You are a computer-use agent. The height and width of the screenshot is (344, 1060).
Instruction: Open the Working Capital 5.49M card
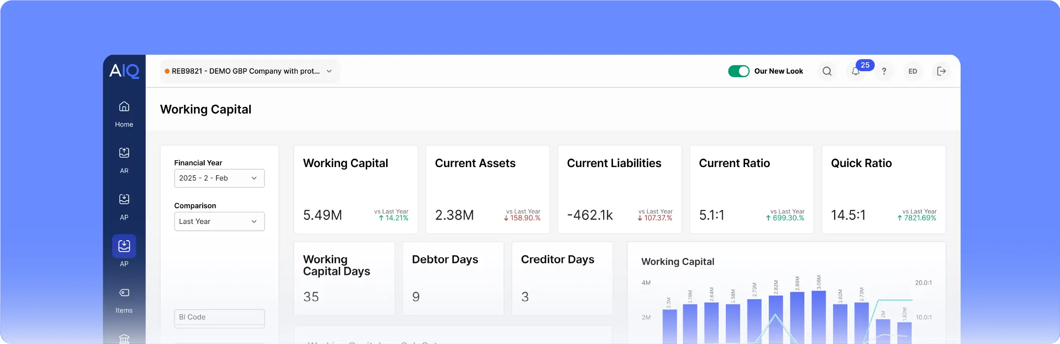[x=356, y=189]
